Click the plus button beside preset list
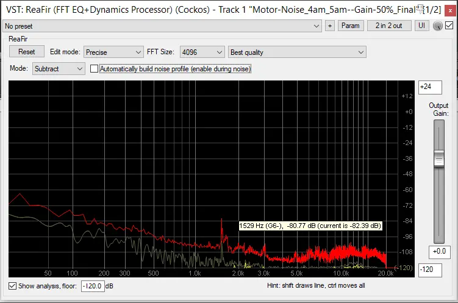The width and height of the screenshot is (458, 303). coord(330,26)
